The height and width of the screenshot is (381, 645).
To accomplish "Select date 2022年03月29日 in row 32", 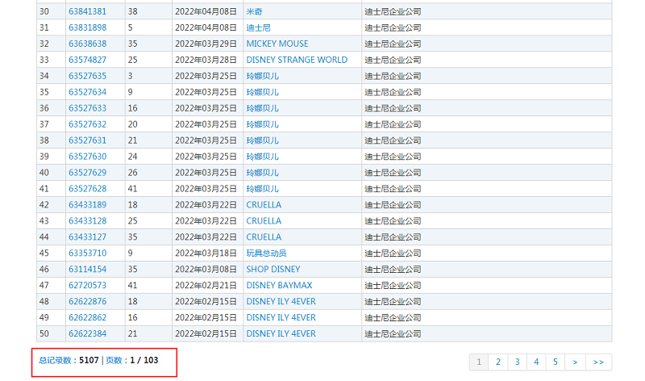I will point(206,44).
